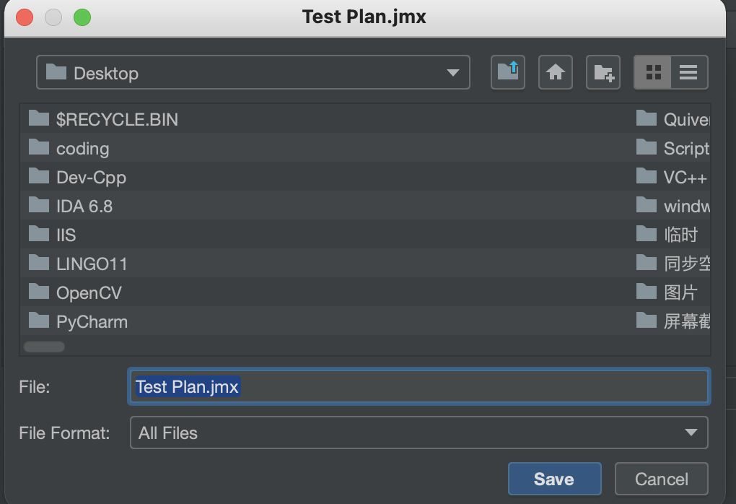Minimize the window with the yellow button
The height and width of the screenshot is (504, 736).
tap(53, 17)
